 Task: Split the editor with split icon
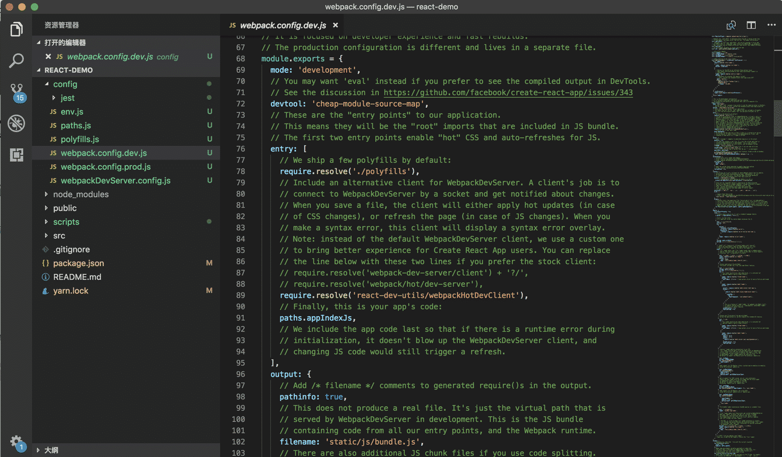coord(751,25)
